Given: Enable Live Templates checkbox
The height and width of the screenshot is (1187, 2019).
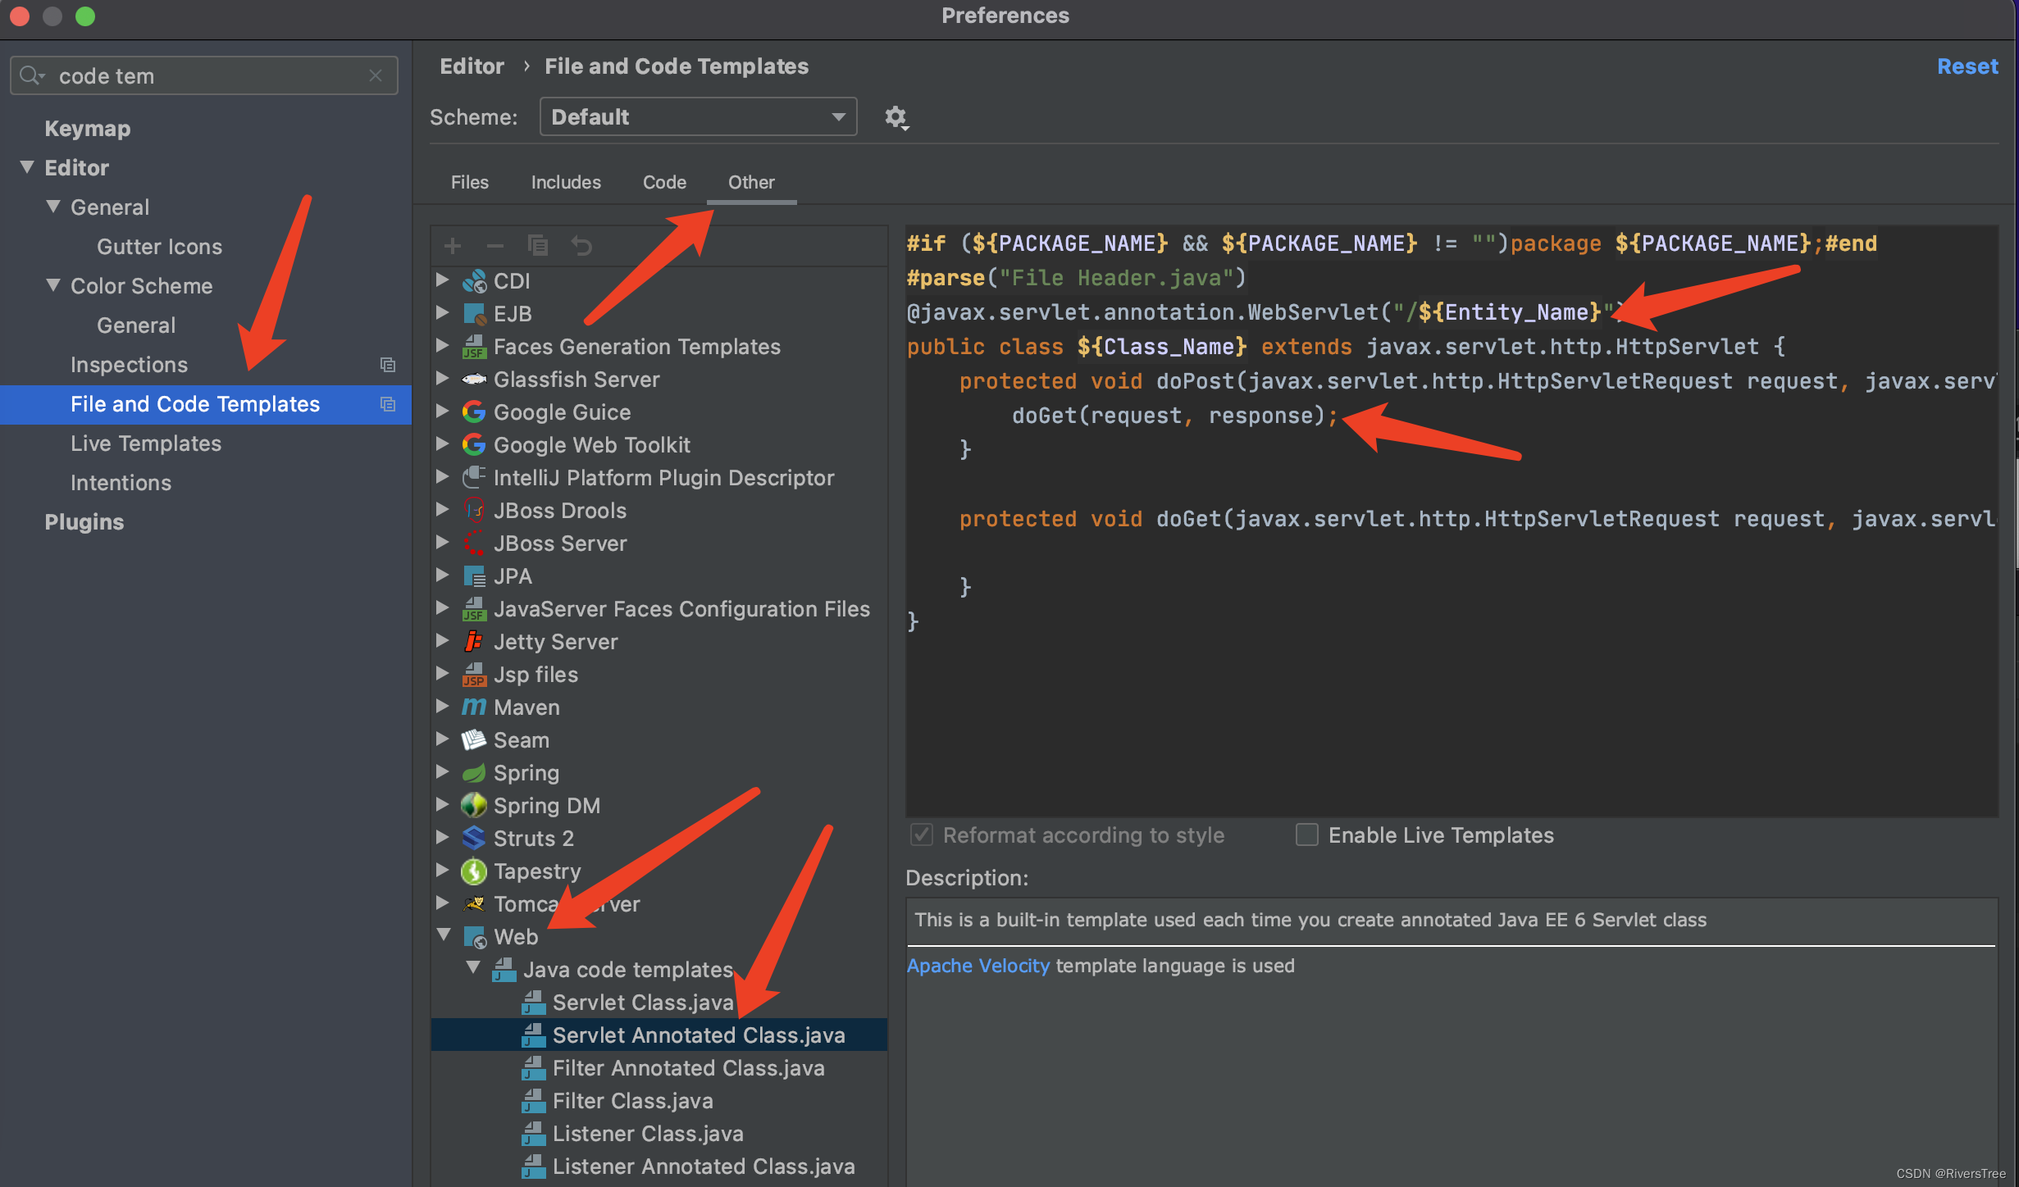Looking at the screenshot, I should click(1307, 835).
